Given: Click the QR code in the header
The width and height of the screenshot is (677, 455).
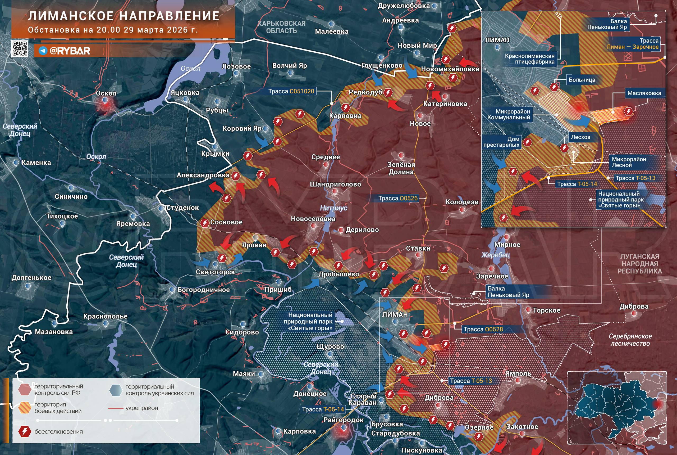Looking at the screenshot, I should (20, 48).
